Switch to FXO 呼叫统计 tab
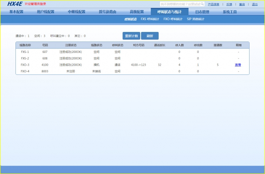 [x=173, y=19]
